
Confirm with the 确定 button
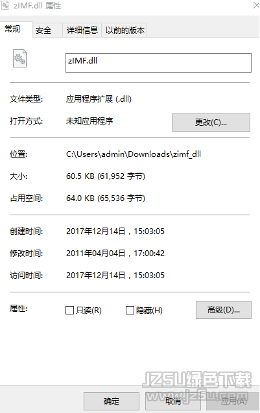point(112,401)
